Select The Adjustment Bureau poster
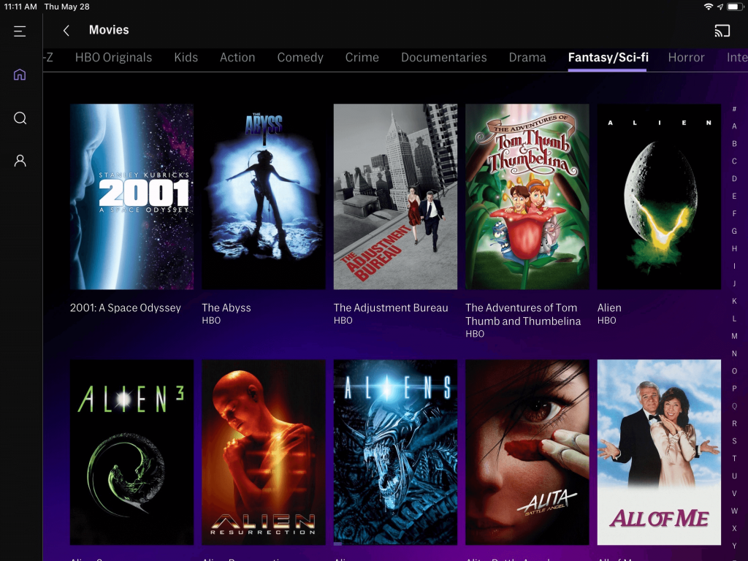The height and width of the screenshot is (561, 748). [395, 196]
